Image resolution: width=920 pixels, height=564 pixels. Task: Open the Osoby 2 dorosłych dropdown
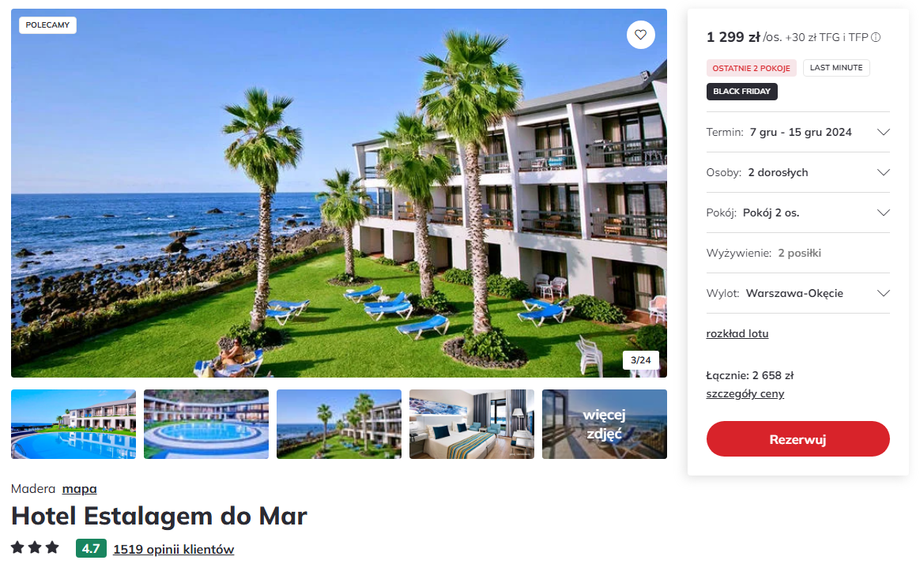798,172
